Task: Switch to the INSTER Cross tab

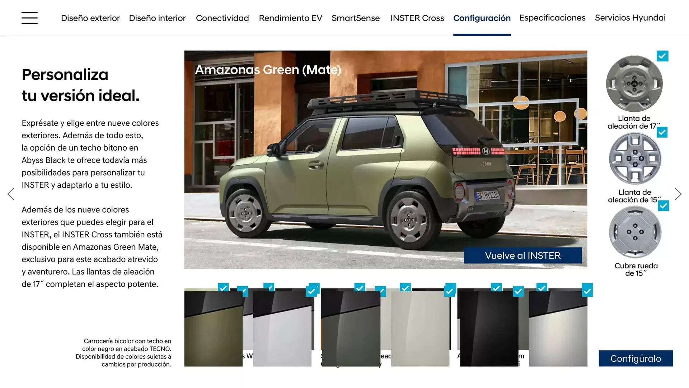Action: pyautogui.click(x=417, y=18)
